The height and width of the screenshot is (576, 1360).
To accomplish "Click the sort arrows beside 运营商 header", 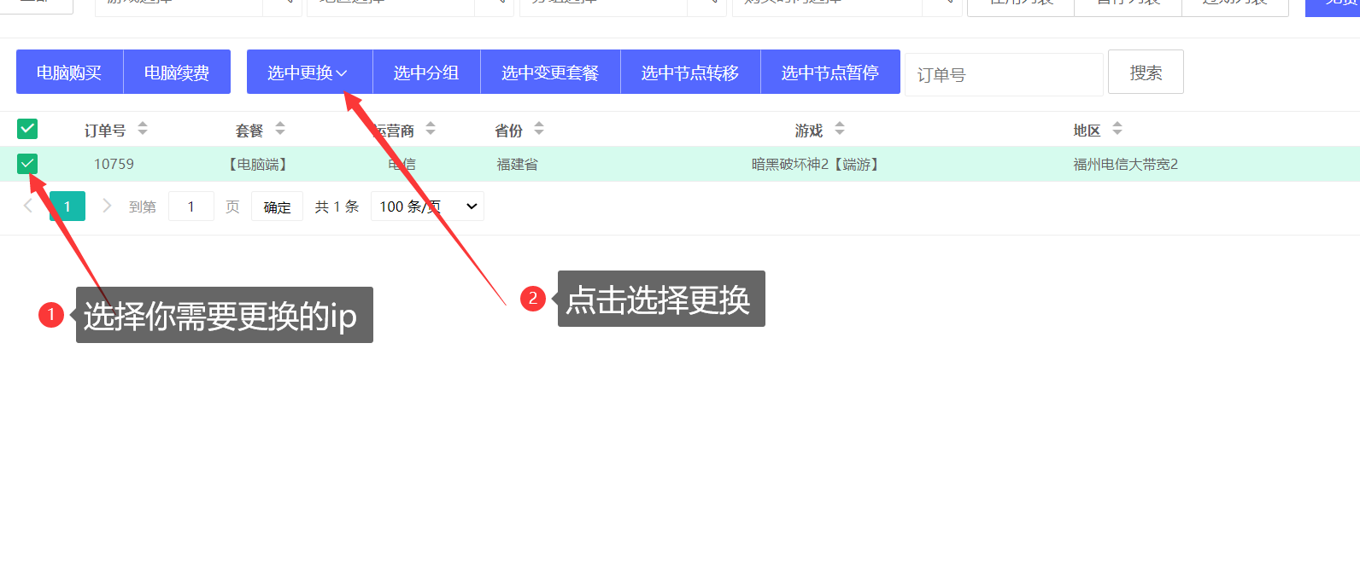I will pyautogui.click(x=431, y=129).
